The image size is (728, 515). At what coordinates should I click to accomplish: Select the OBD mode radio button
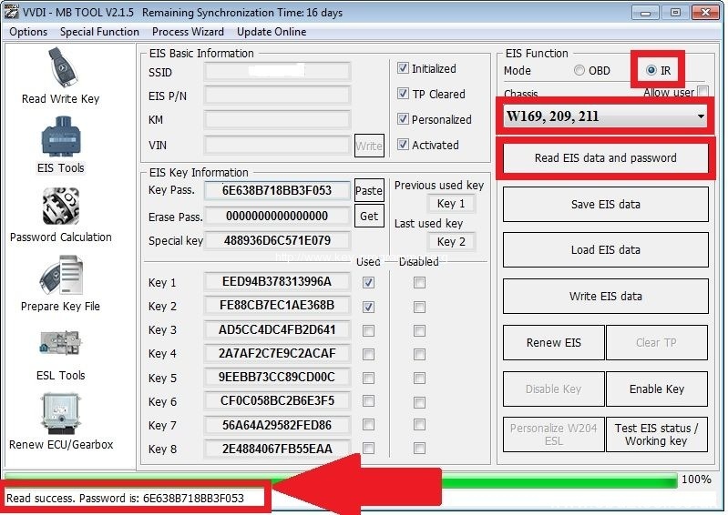pos(579,70)
